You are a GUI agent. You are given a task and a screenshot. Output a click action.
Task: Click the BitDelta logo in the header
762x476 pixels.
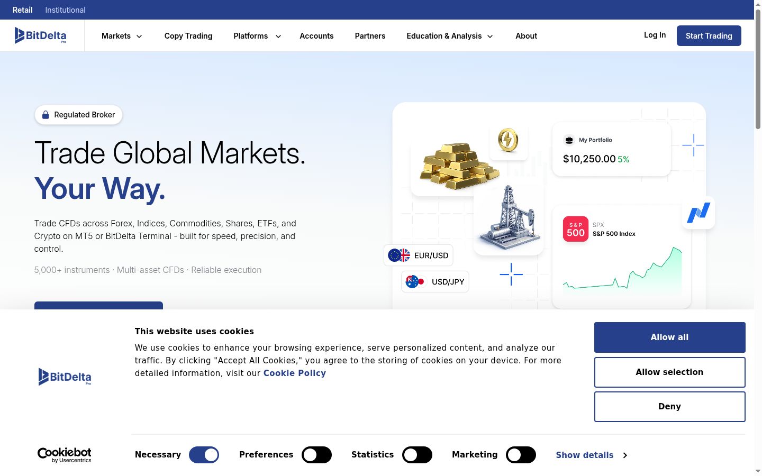(41, 35)
